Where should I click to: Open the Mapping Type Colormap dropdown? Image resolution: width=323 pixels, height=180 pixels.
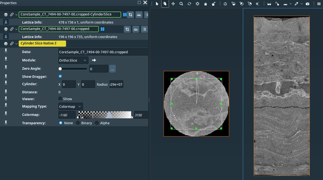tap(70, 106)
